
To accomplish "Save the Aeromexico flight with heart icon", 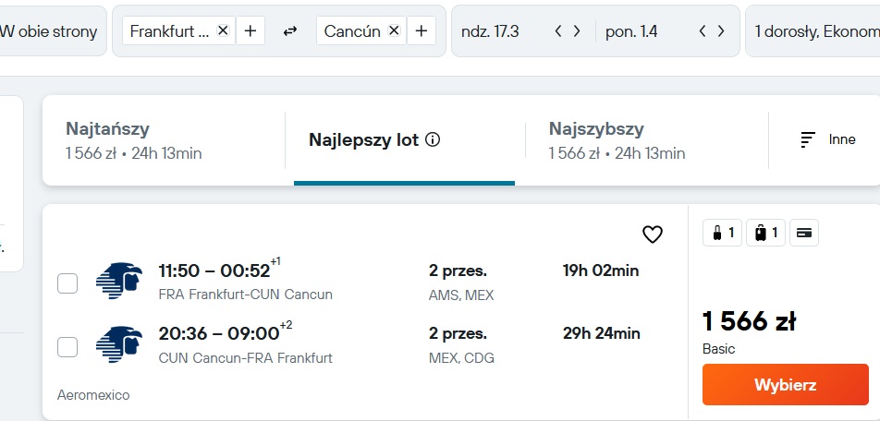I will click(x=653, y=235).
